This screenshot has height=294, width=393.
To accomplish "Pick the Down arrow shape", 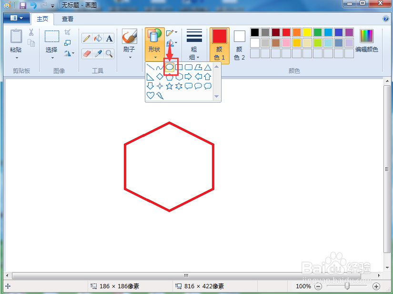I will (x=150, y=86).
